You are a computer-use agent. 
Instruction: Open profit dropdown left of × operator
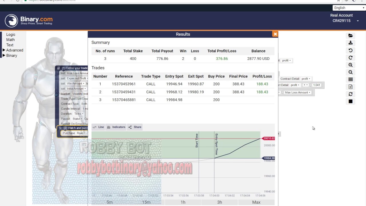click(295, 85)
